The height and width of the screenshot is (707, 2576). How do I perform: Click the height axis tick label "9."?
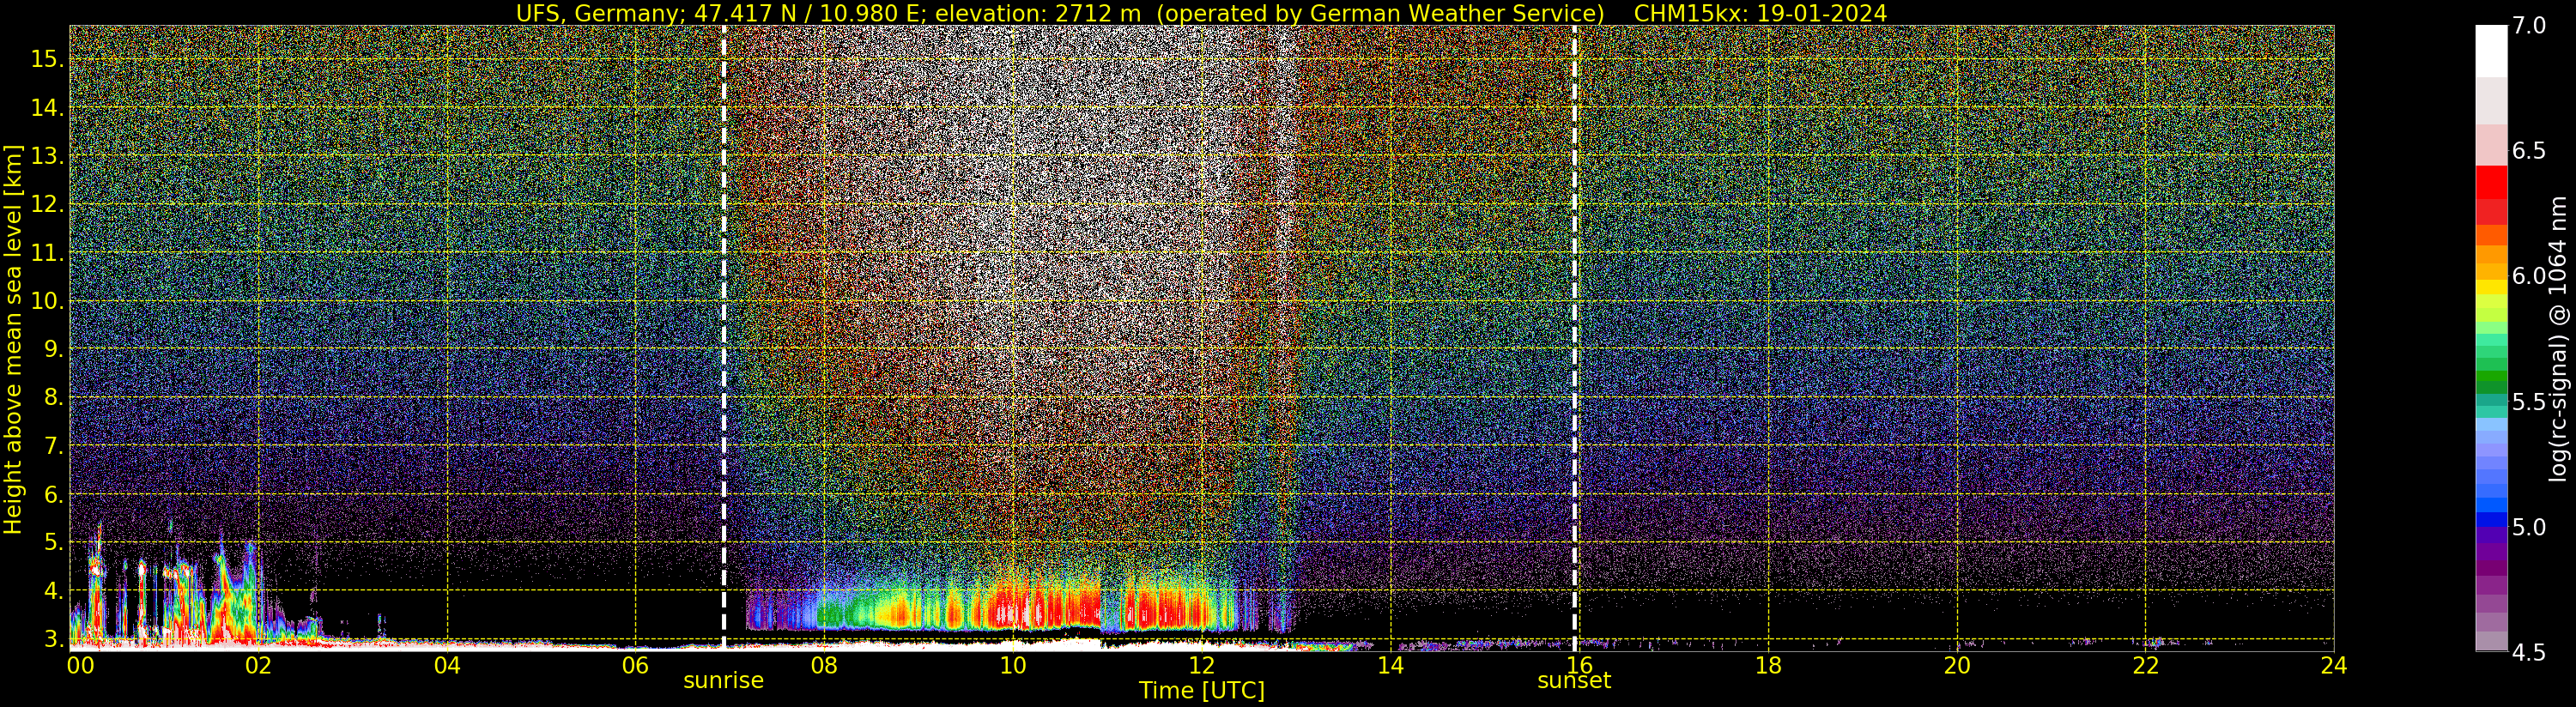tap(54, 349)
